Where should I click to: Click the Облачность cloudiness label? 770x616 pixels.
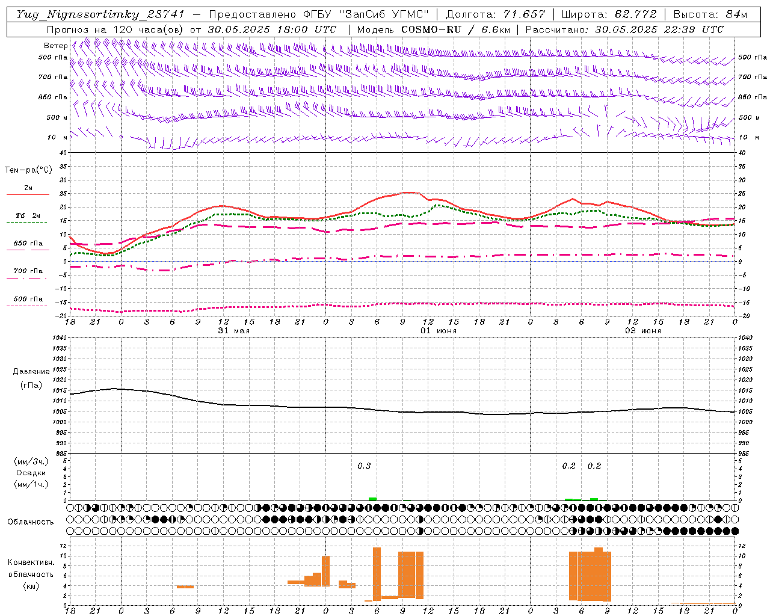pyautogui.click(x=31, y=522)
